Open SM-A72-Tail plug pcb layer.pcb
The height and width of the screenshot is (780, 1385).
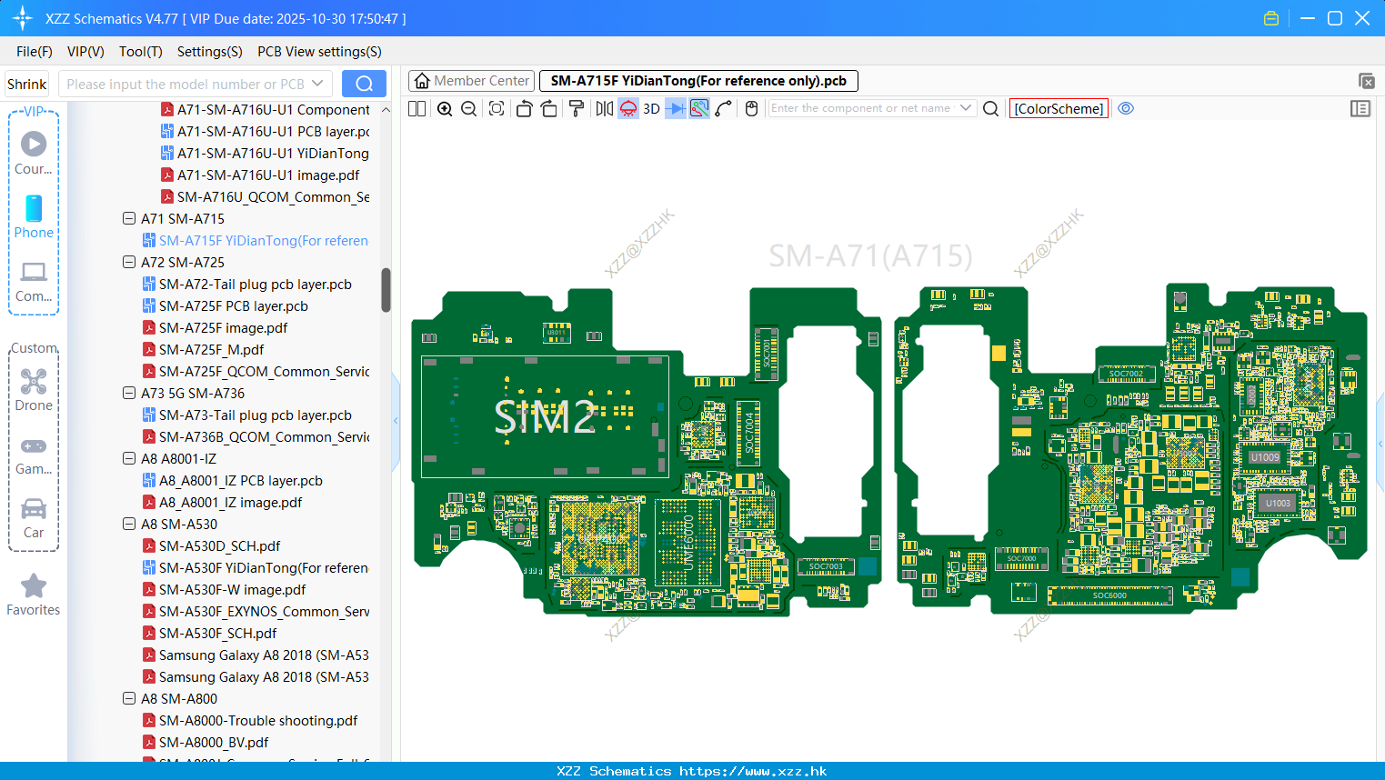(x=255, y=284)
